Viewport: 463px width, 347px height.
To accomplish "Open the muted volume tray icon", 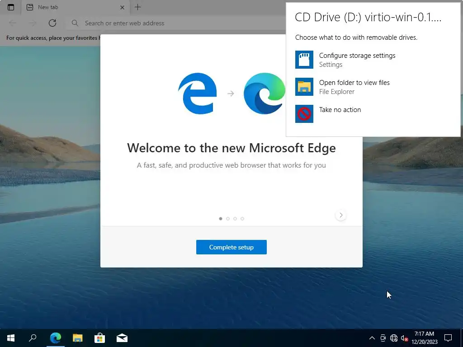I will pyautogui.click(x=404, y=338).
